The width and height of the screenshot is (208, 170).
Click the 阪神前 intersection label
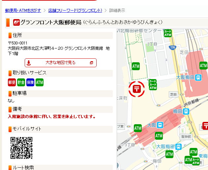point(186,137)
